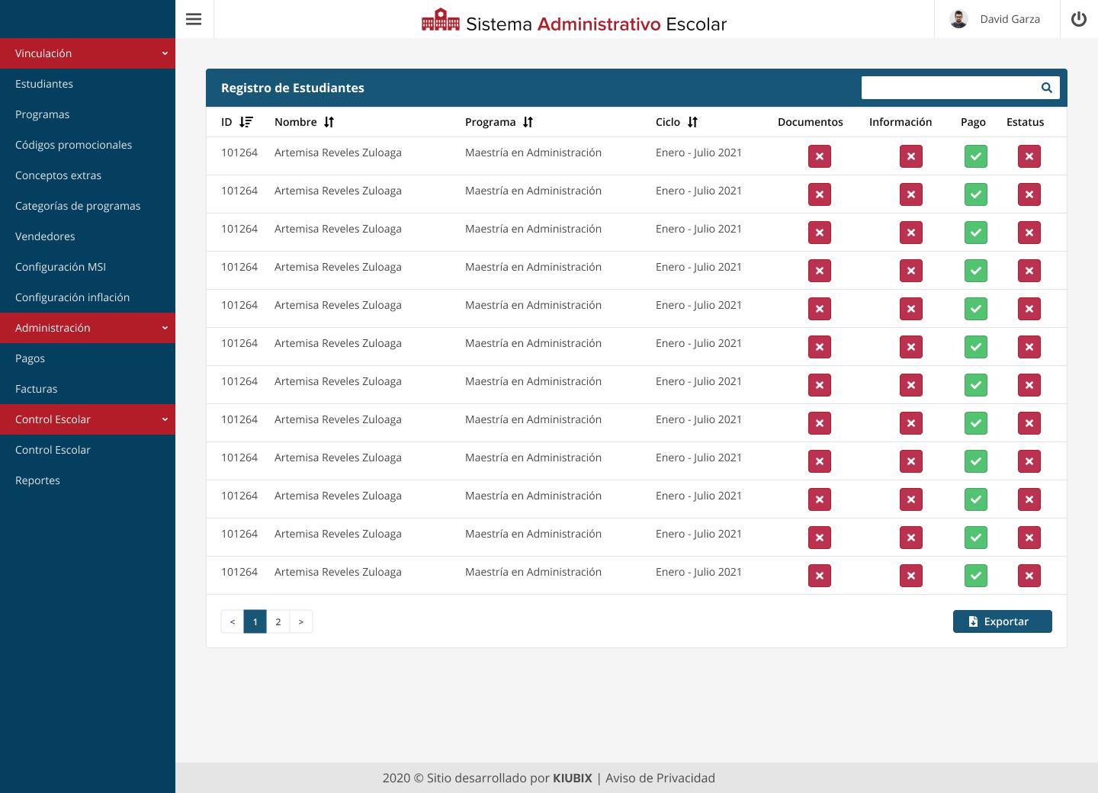1098x793 pixels.
Task: Toggle Documentos status in the first row
Action: click(x=819, y=156)
